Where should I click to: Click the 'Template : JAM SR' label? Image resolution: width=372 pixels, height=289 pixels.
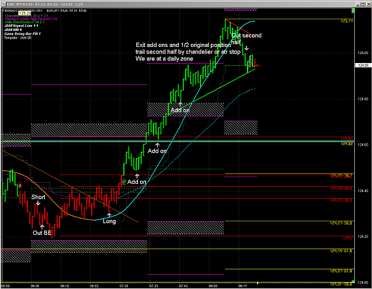pyautogui.click(x=17, y=37)
